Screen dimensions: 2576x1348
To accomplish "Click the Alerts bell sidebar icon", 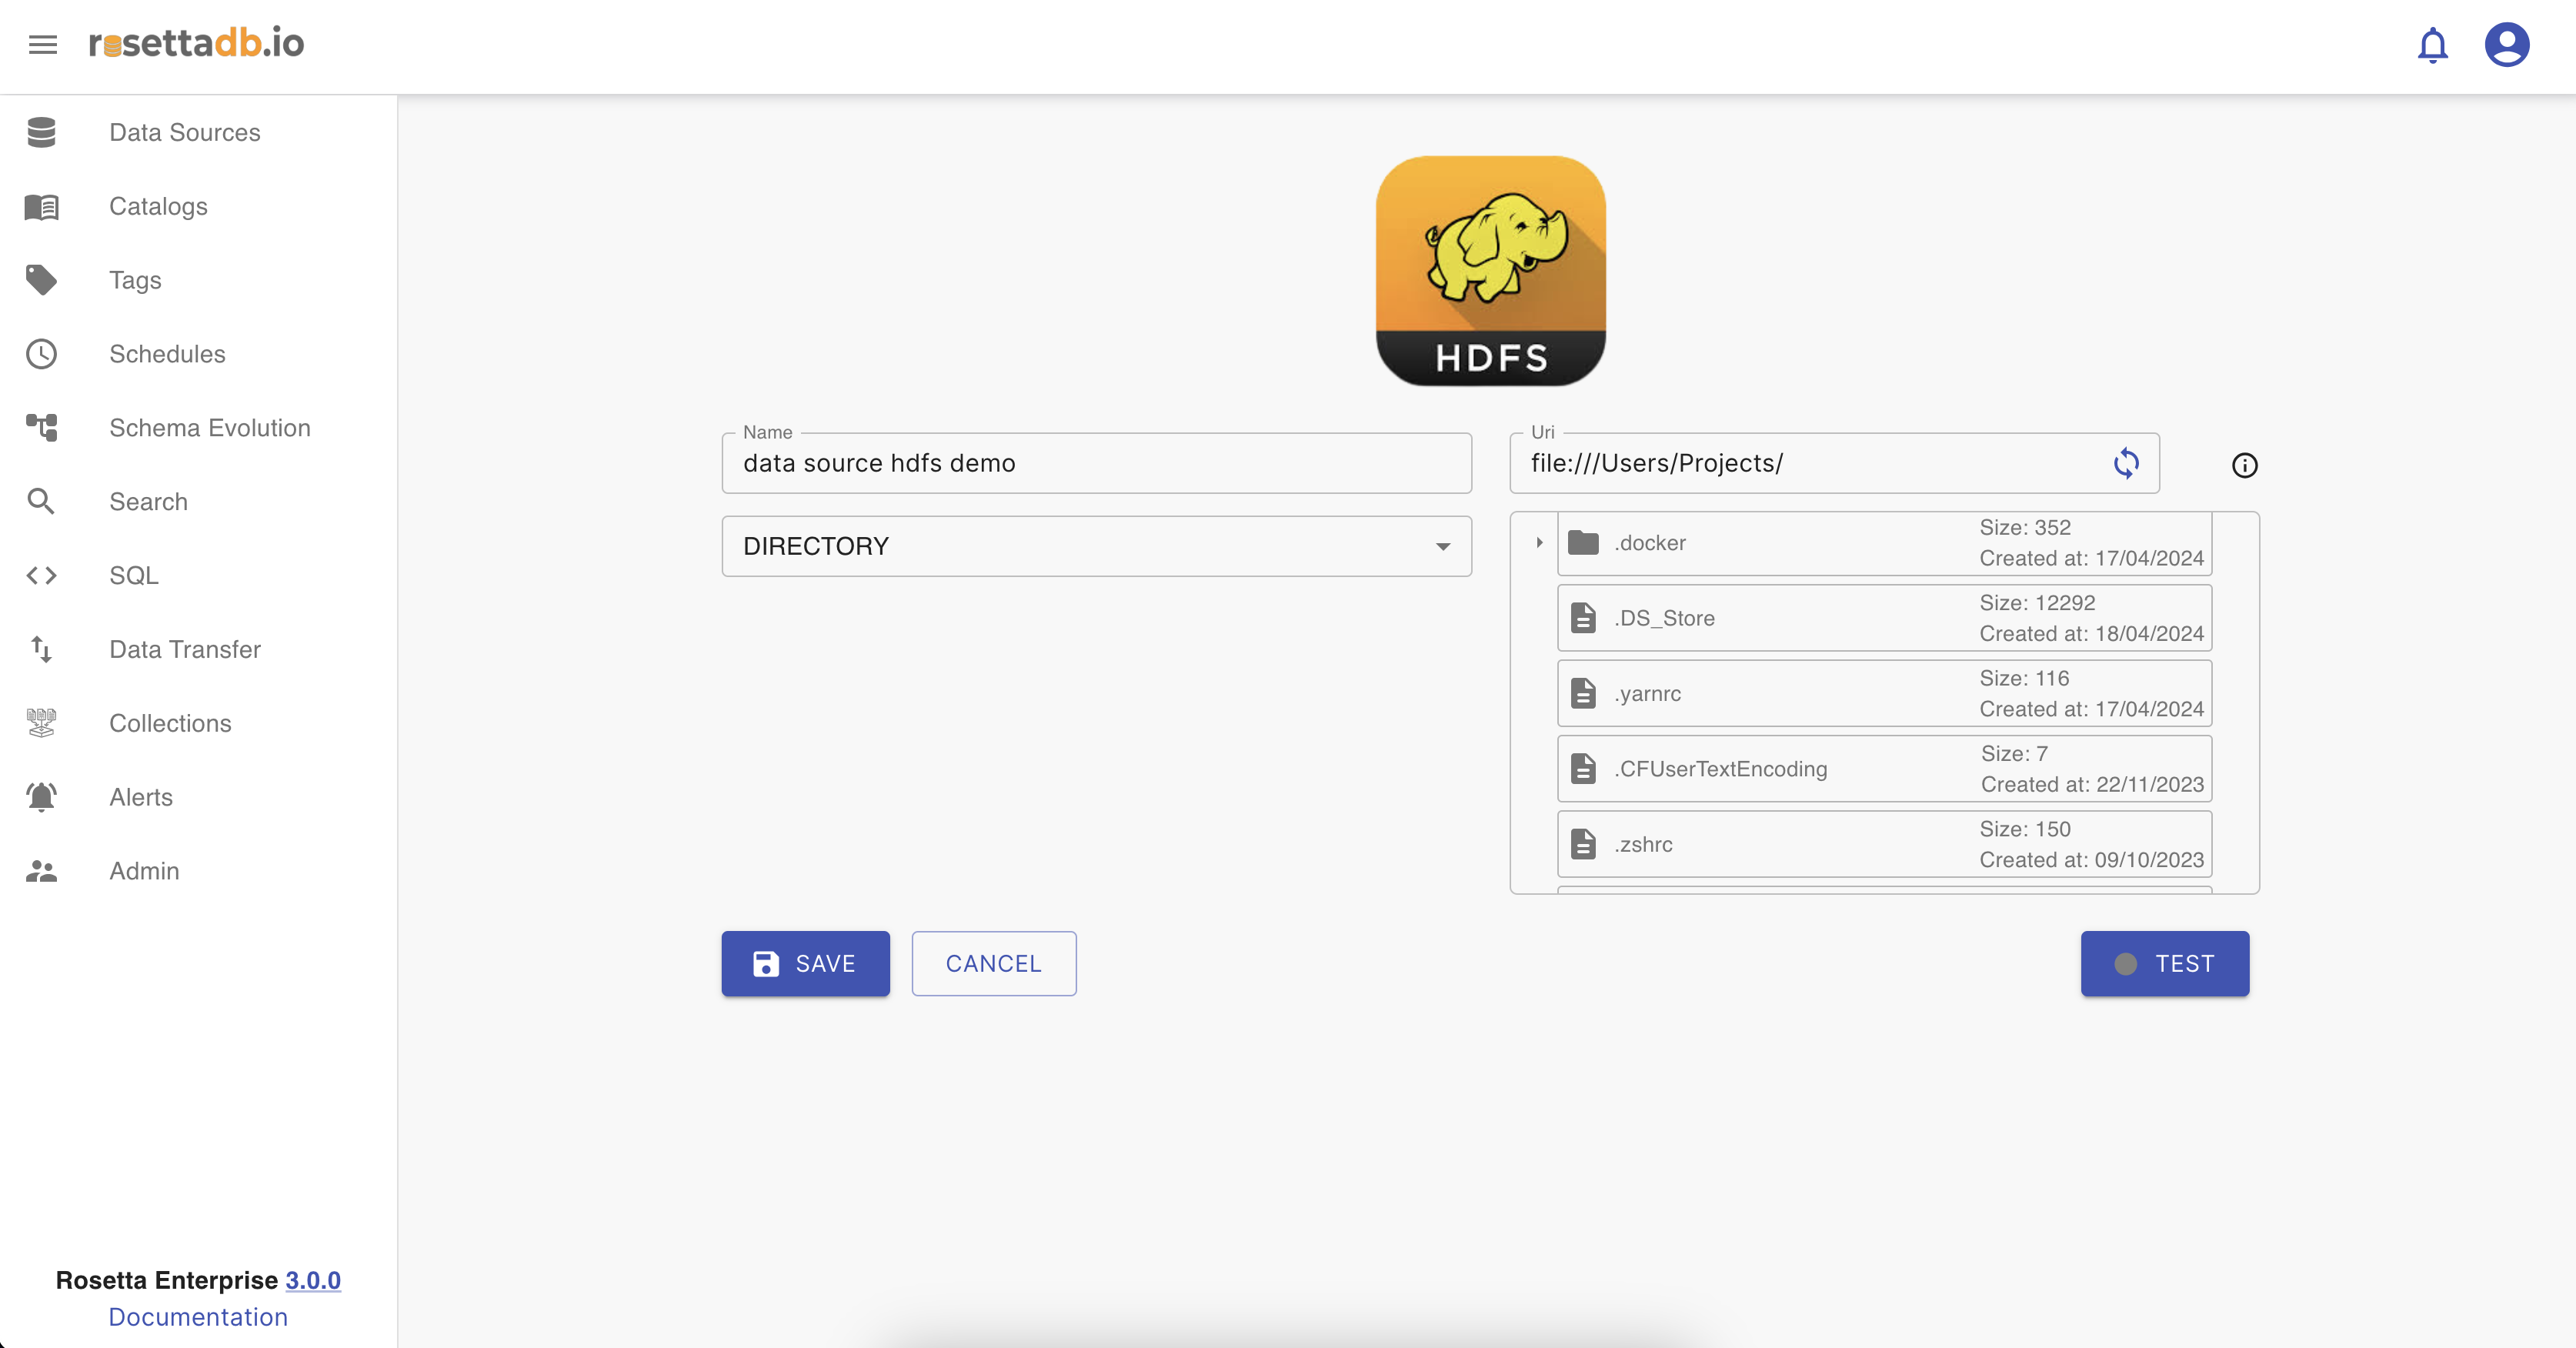I will click(x=42, y=797).
